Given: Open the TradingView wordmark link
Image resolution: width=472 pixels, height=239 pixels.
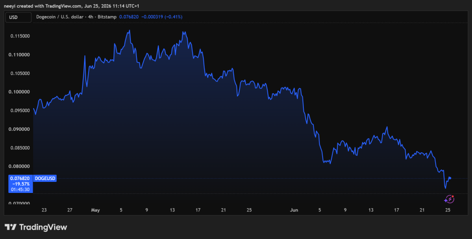Looking at the screenshot, I should (x=43, y=227).
